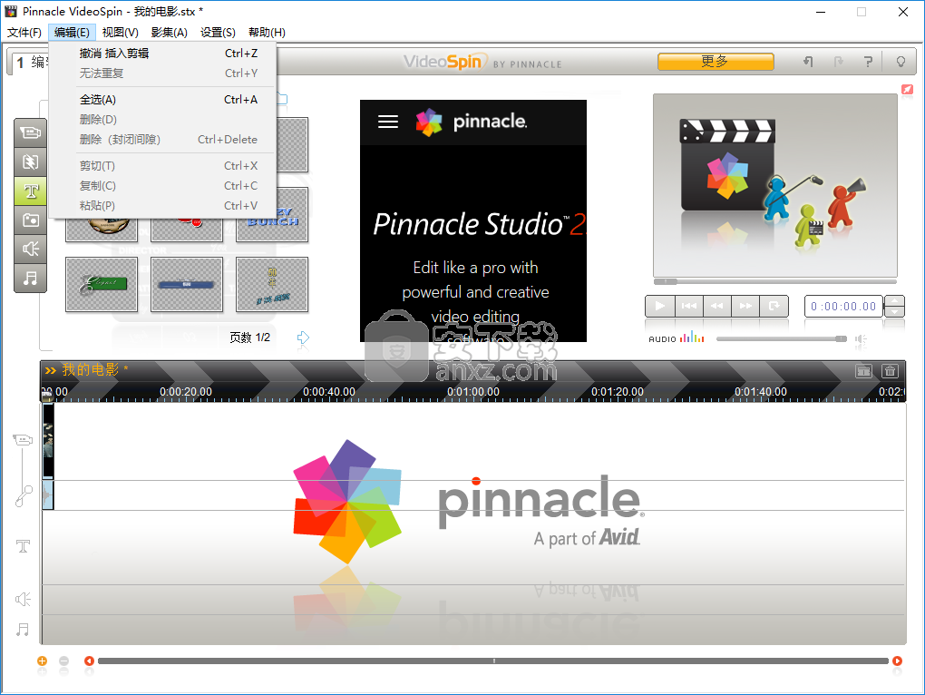The height and width of the screenshot is (695, 925).
Task: Show the transitions album tab
Action: (31, 162)
